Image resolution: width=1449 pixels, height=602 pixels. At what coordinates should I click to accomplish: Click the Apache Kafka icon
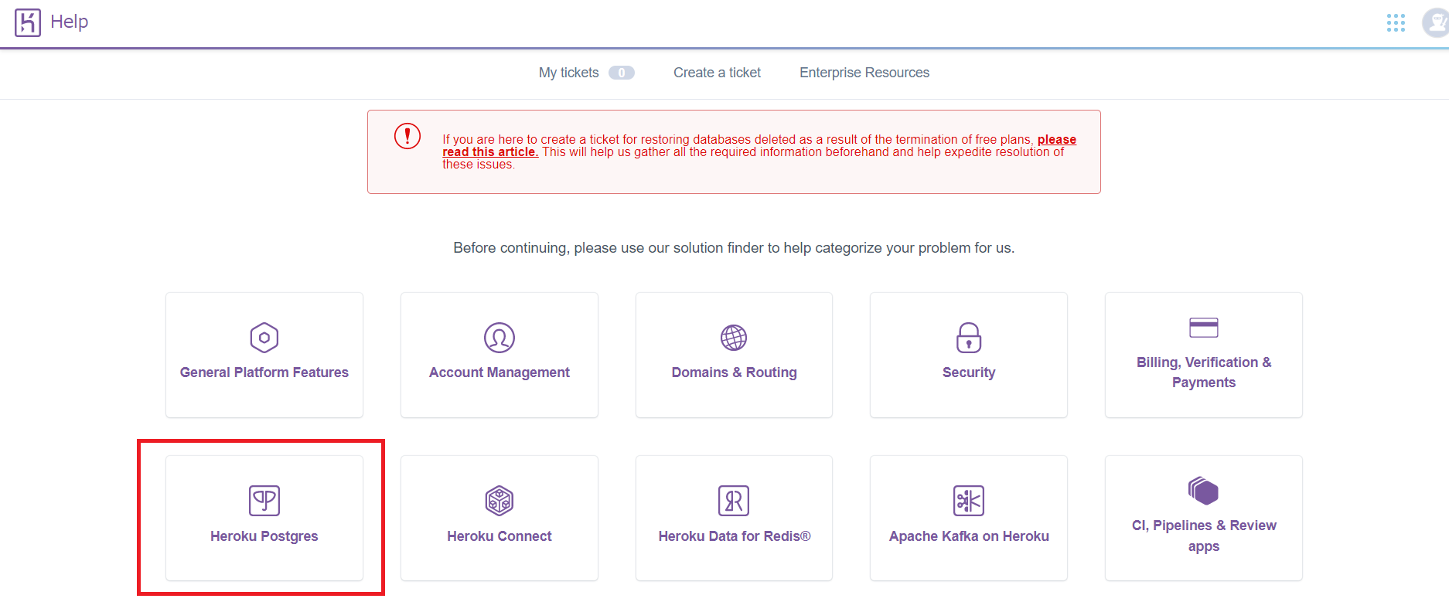pos(969,501)
